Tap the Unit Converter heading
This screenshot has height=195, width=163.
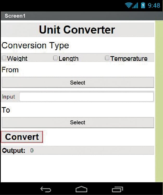point(77,30)
